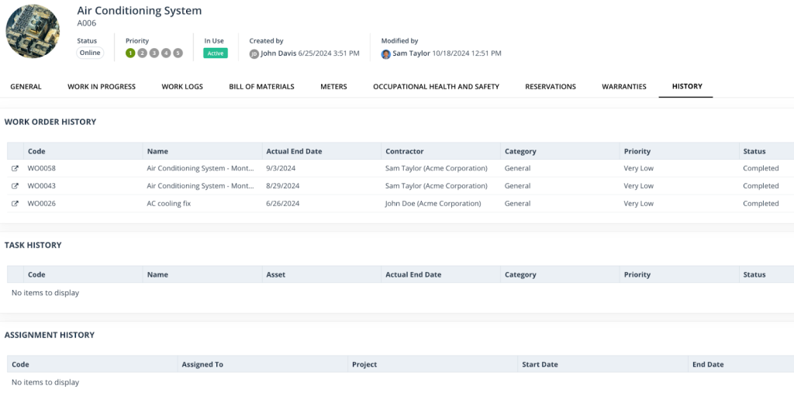Select priority level 1 circle
This screenshot has height=396, width=794.
pos(130,53)
